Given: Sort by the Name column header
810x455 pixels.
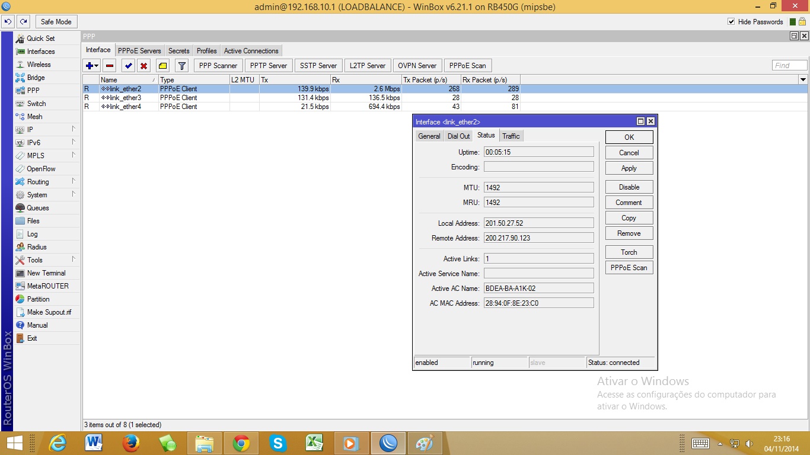Looking at the screenshot, I should pos(129,79).
